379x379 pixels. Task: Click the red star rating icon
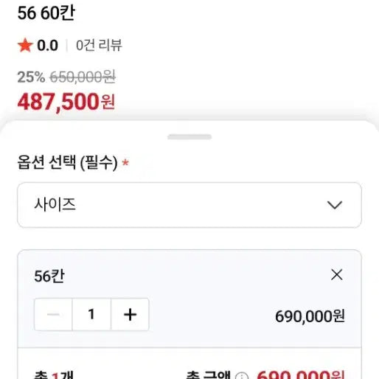click(25, 46)
